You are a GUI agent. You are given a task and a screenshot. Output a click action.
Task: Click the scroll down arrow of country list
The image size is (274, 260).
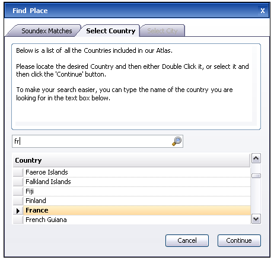[256, 219]
